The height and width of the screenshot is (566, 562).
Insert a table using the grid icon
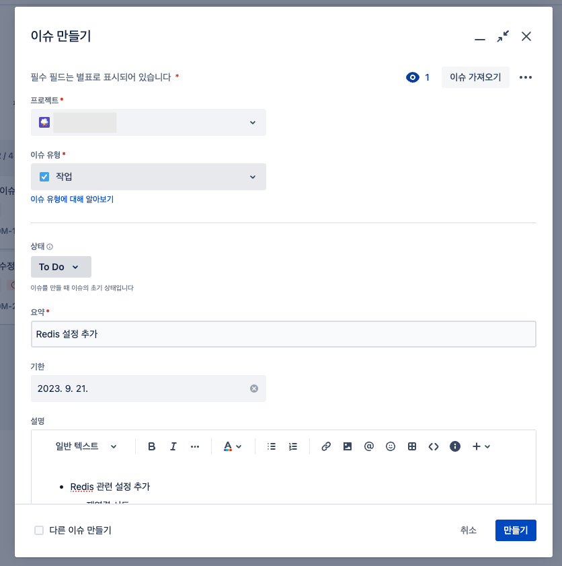tap(412, 446)
